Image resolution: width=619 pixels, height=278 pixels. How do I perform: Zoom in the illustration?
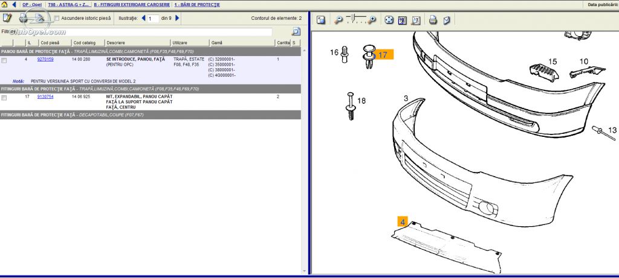tap(372, 20)
